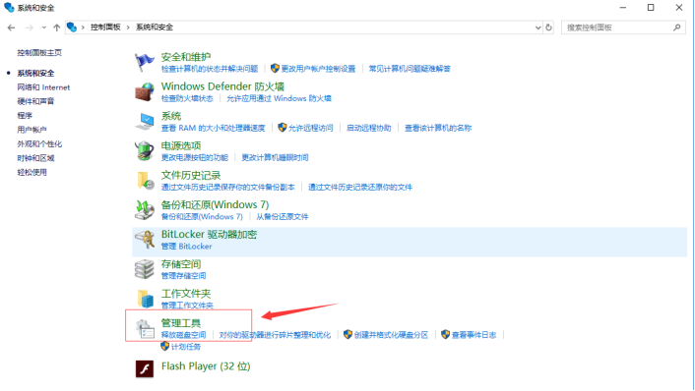The width and height of the screenshot is (695, 391).
Task: Click the Windows Defender firewall brick icon
Action: (144, 91)
